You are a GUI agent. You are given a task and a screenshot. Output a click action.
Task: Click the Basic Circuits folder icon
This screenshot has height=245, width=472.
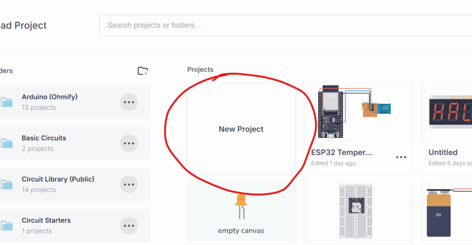tap(6, 143)
